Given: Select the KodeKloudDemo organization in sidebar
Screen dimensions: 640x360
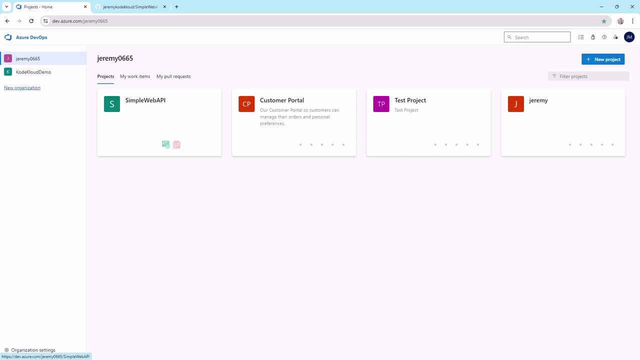Looking at the screenshot, I should (x=43, y=72).
